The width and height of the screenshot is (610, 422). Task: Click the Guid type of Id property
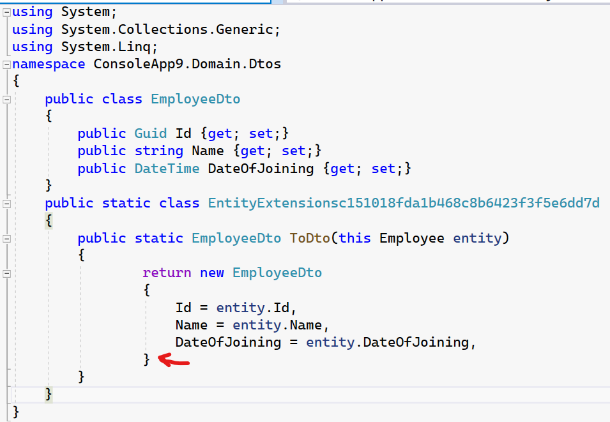point(150,133)
